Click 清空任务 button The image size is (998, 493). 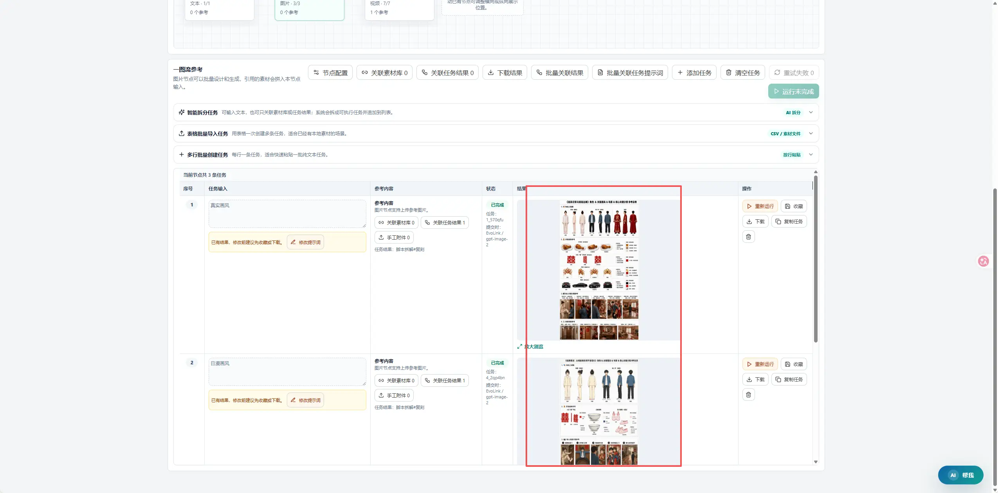[742, 73]
